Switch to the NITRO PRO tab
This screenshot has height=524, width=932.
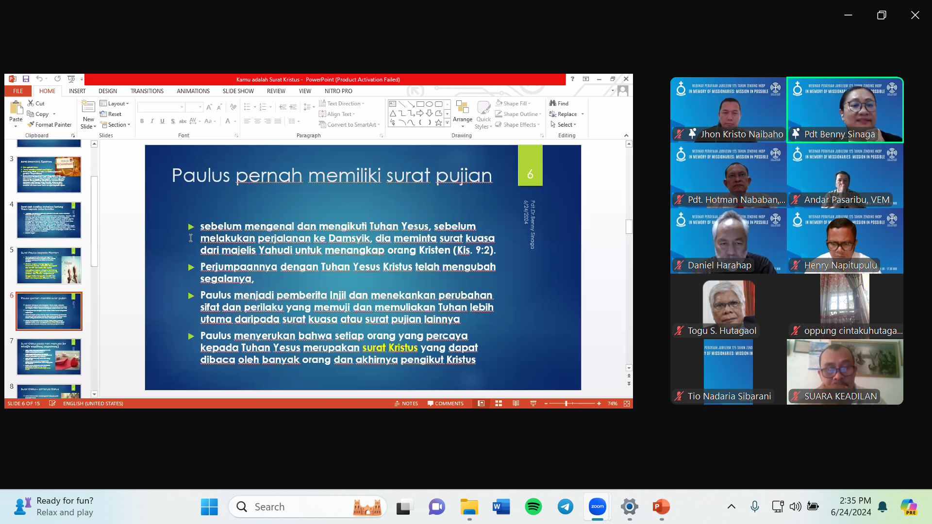pos(338,91)
